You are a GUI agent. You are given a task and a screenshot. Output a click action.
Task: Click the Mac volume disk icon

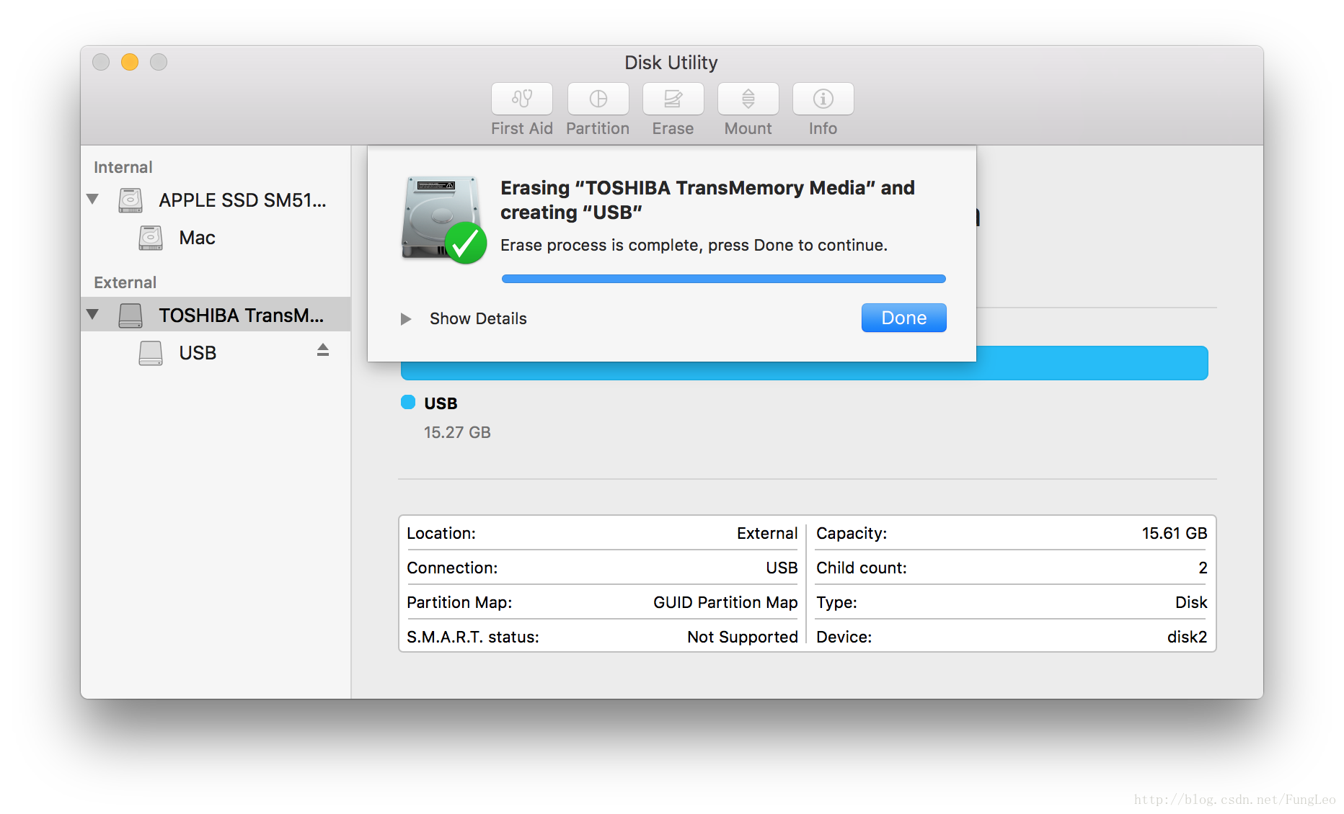[151, 238]
